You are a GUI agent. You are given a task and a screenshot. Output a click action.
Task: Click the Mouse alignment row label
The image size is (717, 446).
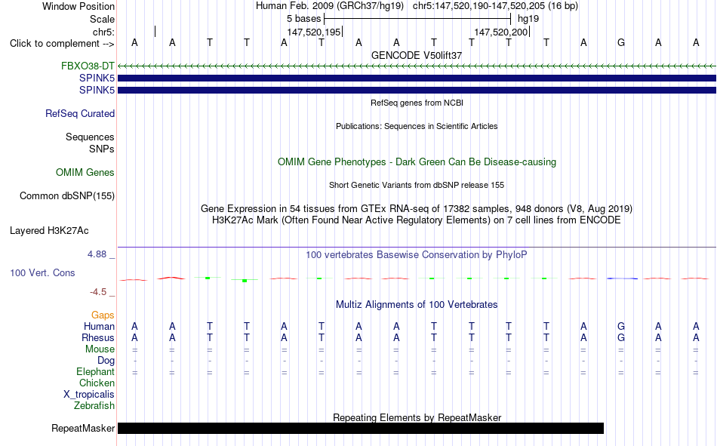point(100,349)
